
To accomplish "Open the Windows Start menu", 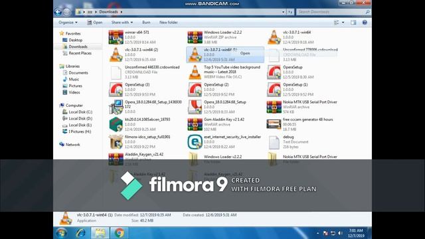I will [x=62, y=233].
